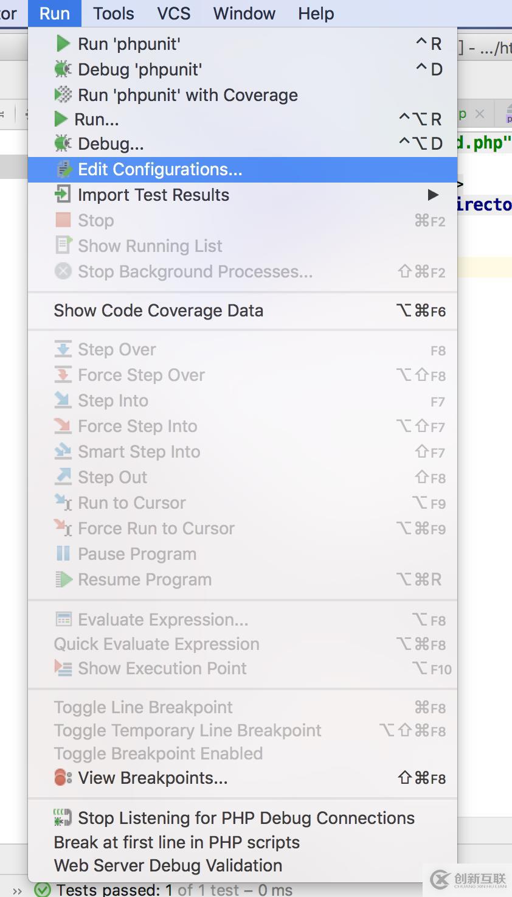
Task: Click the ⇧⌘F8 View Breakpoints shortcut
Action: pyautogui.click(x=422, y=778)
